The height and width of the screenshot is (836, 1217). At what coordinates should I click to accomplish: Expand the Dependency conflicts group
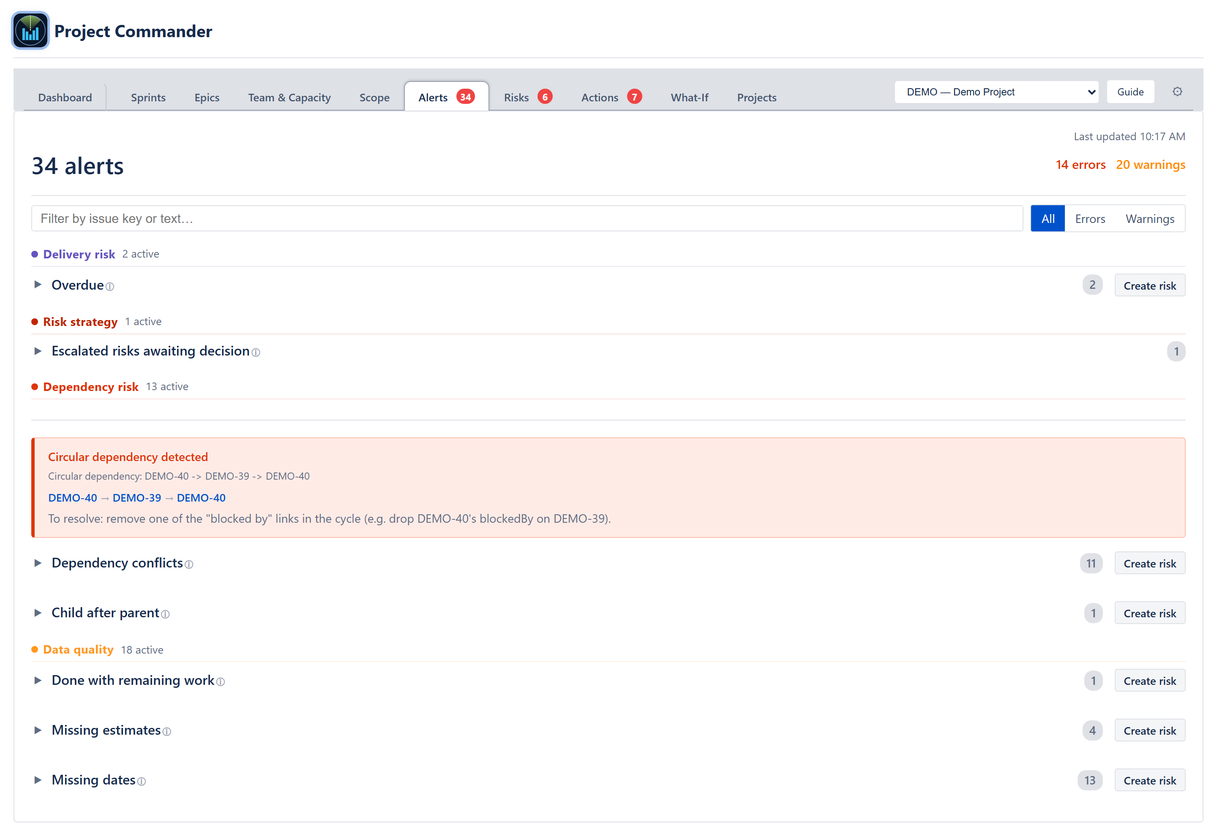[x=38, y=562]
